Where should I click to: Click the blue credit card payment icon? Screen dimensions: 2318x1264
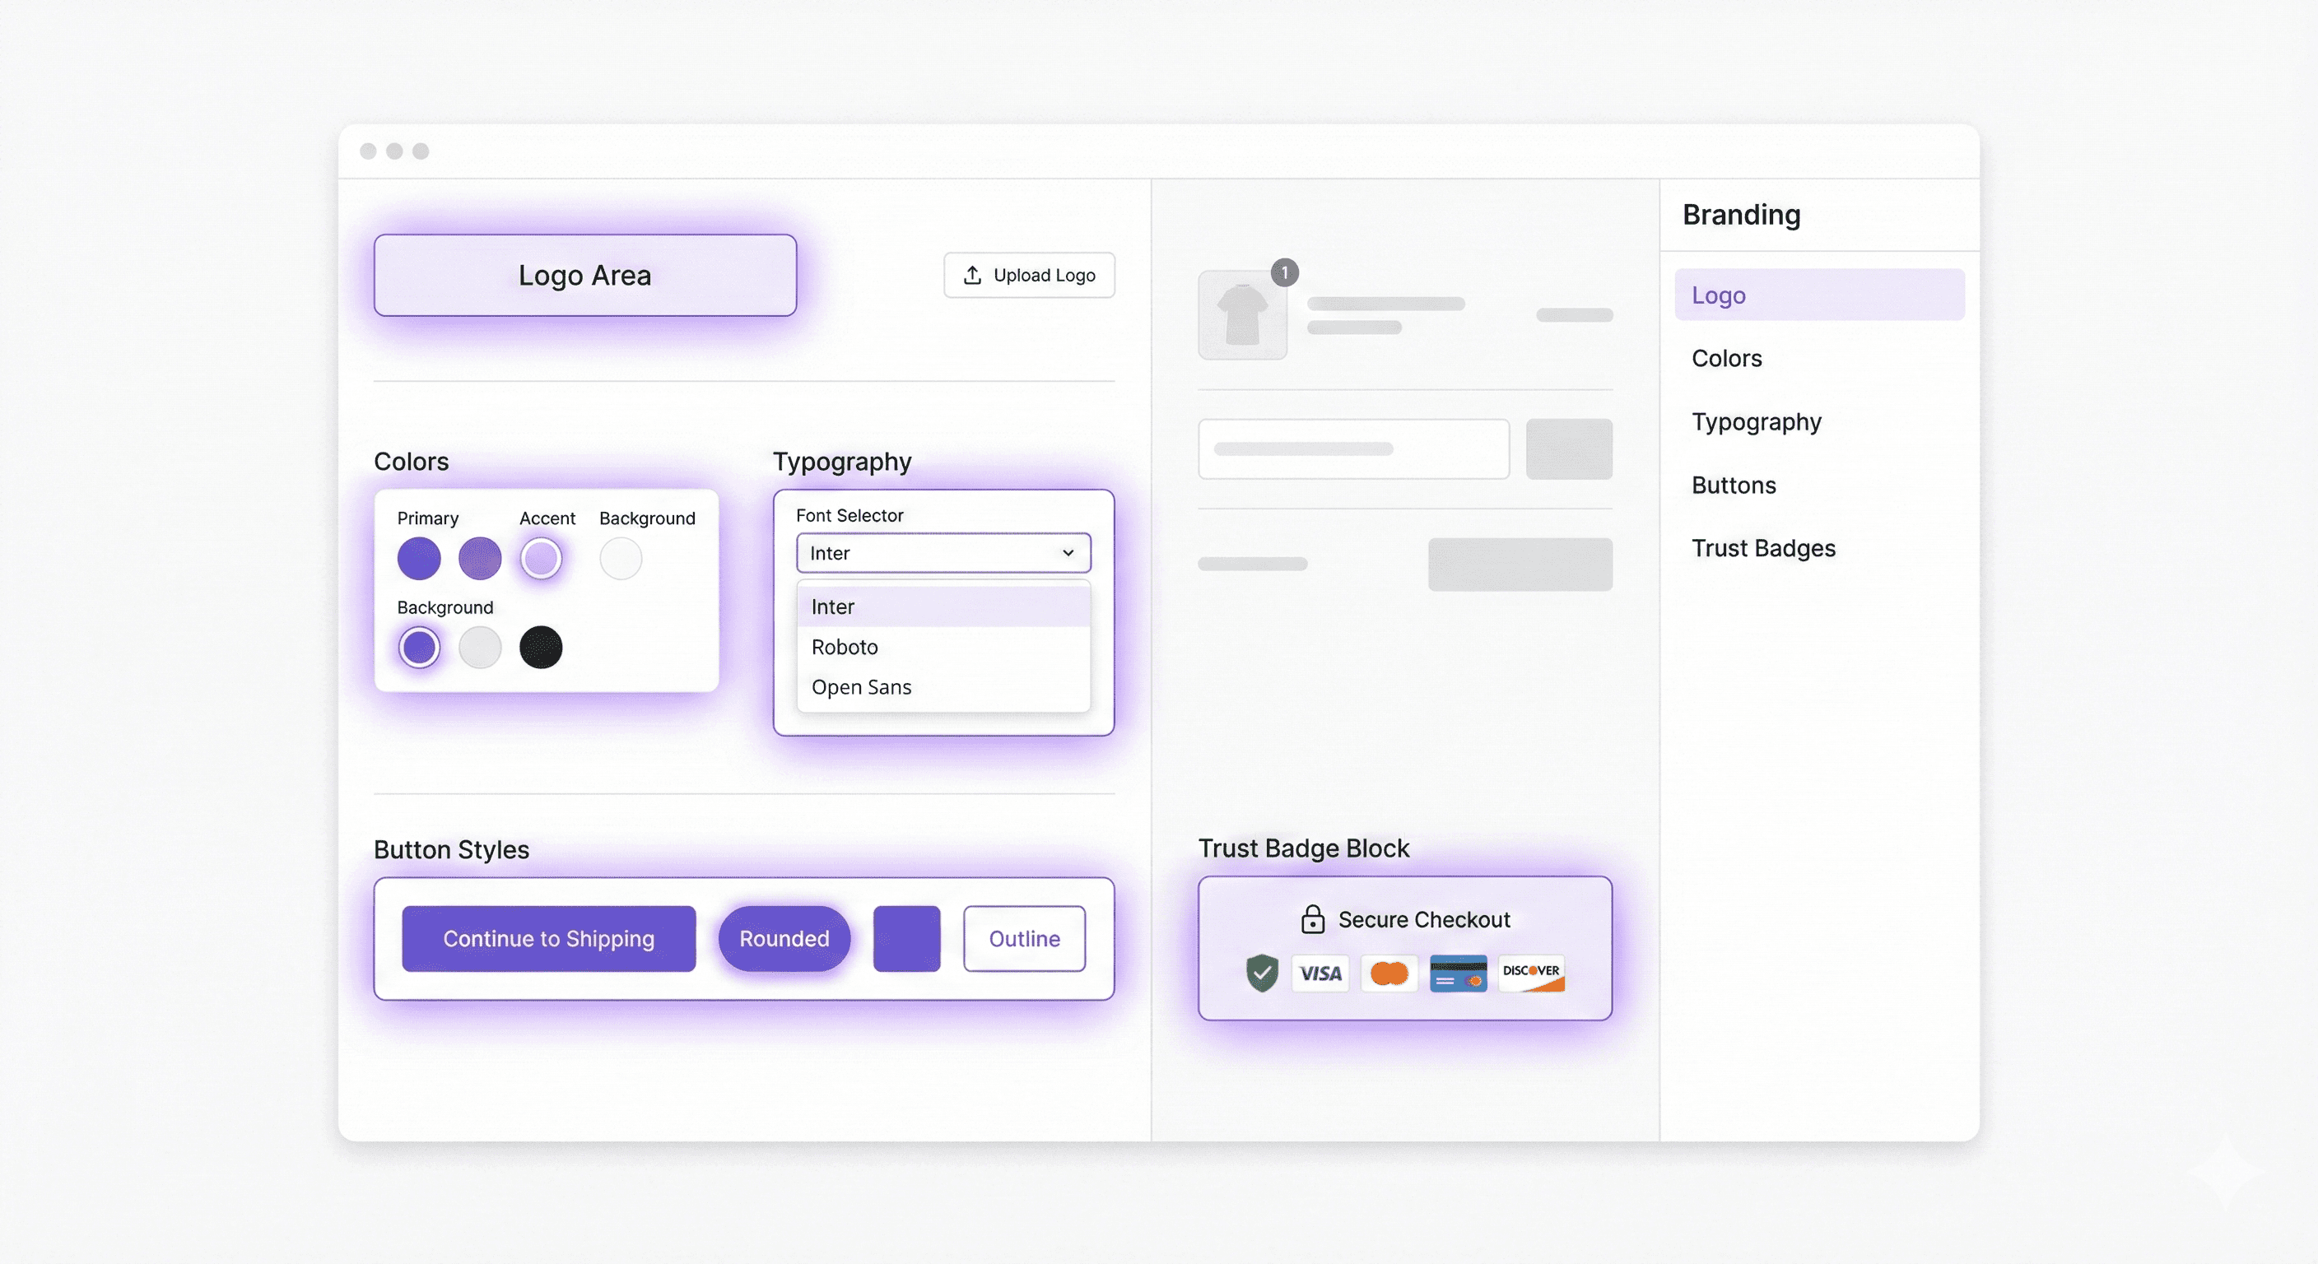[1458, 974]
